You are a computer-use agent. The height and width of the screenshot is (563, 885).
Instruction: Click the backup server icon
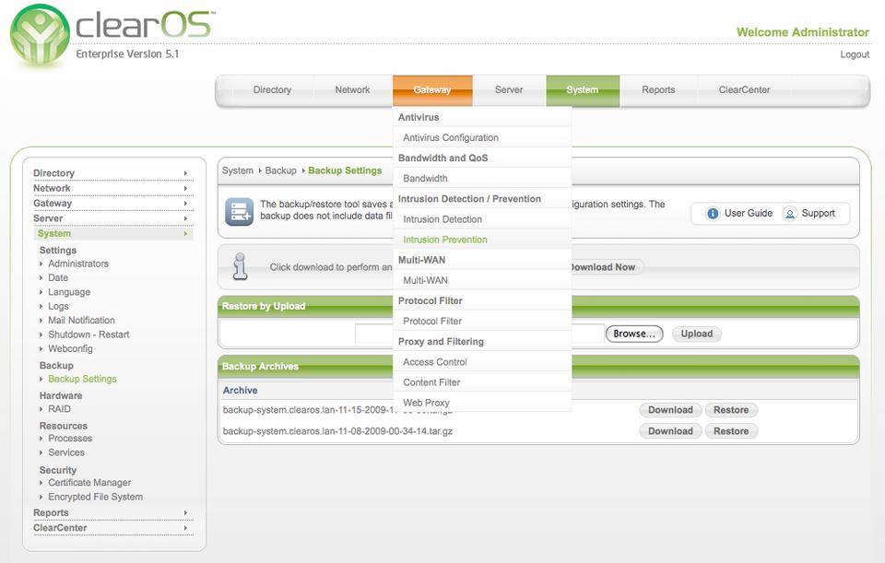click(x=240, y=212)
